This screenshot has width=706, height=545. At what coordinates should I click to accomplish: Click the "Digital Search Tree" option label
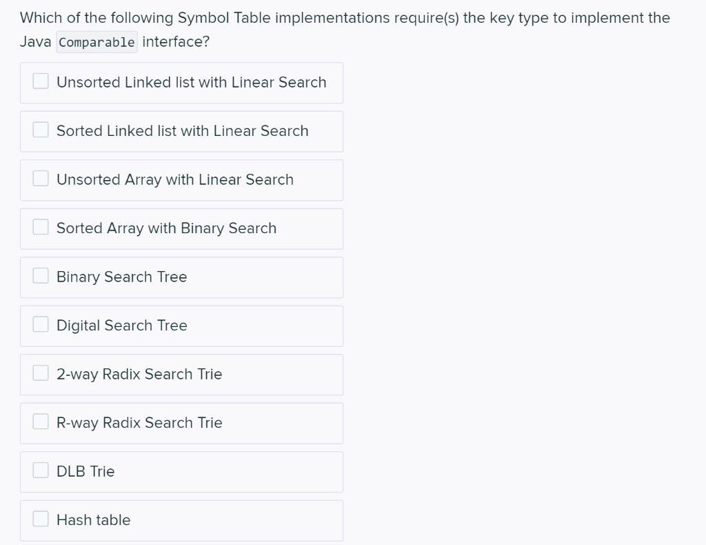point(121,326)
